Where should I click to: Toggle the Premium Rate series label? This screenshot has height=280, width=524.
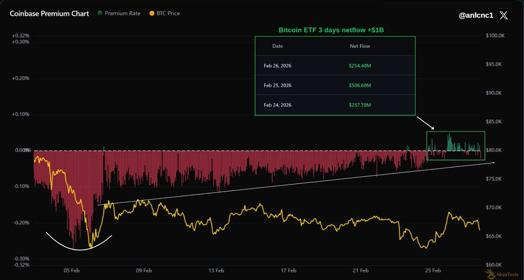point(122,13)
